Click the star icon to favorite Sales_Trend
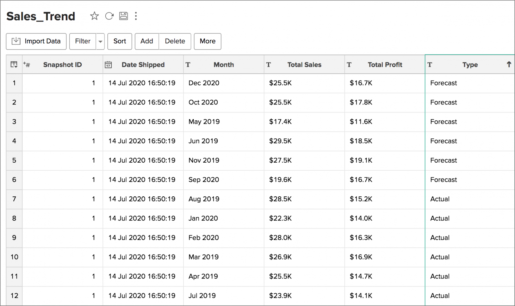 [94, 16]
